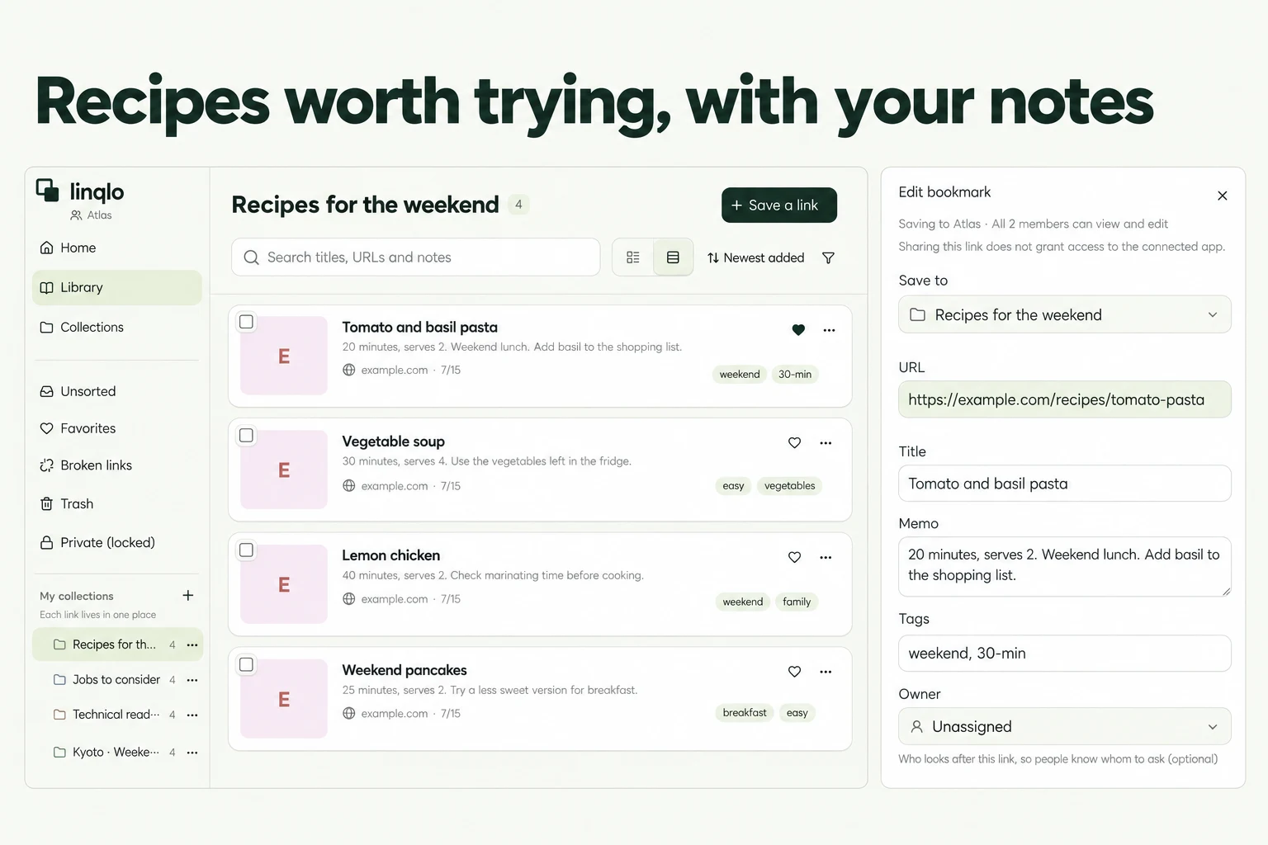Open options for Technical read collection
Viewport: 1268px width, 845px height.
tap(192, 715)
